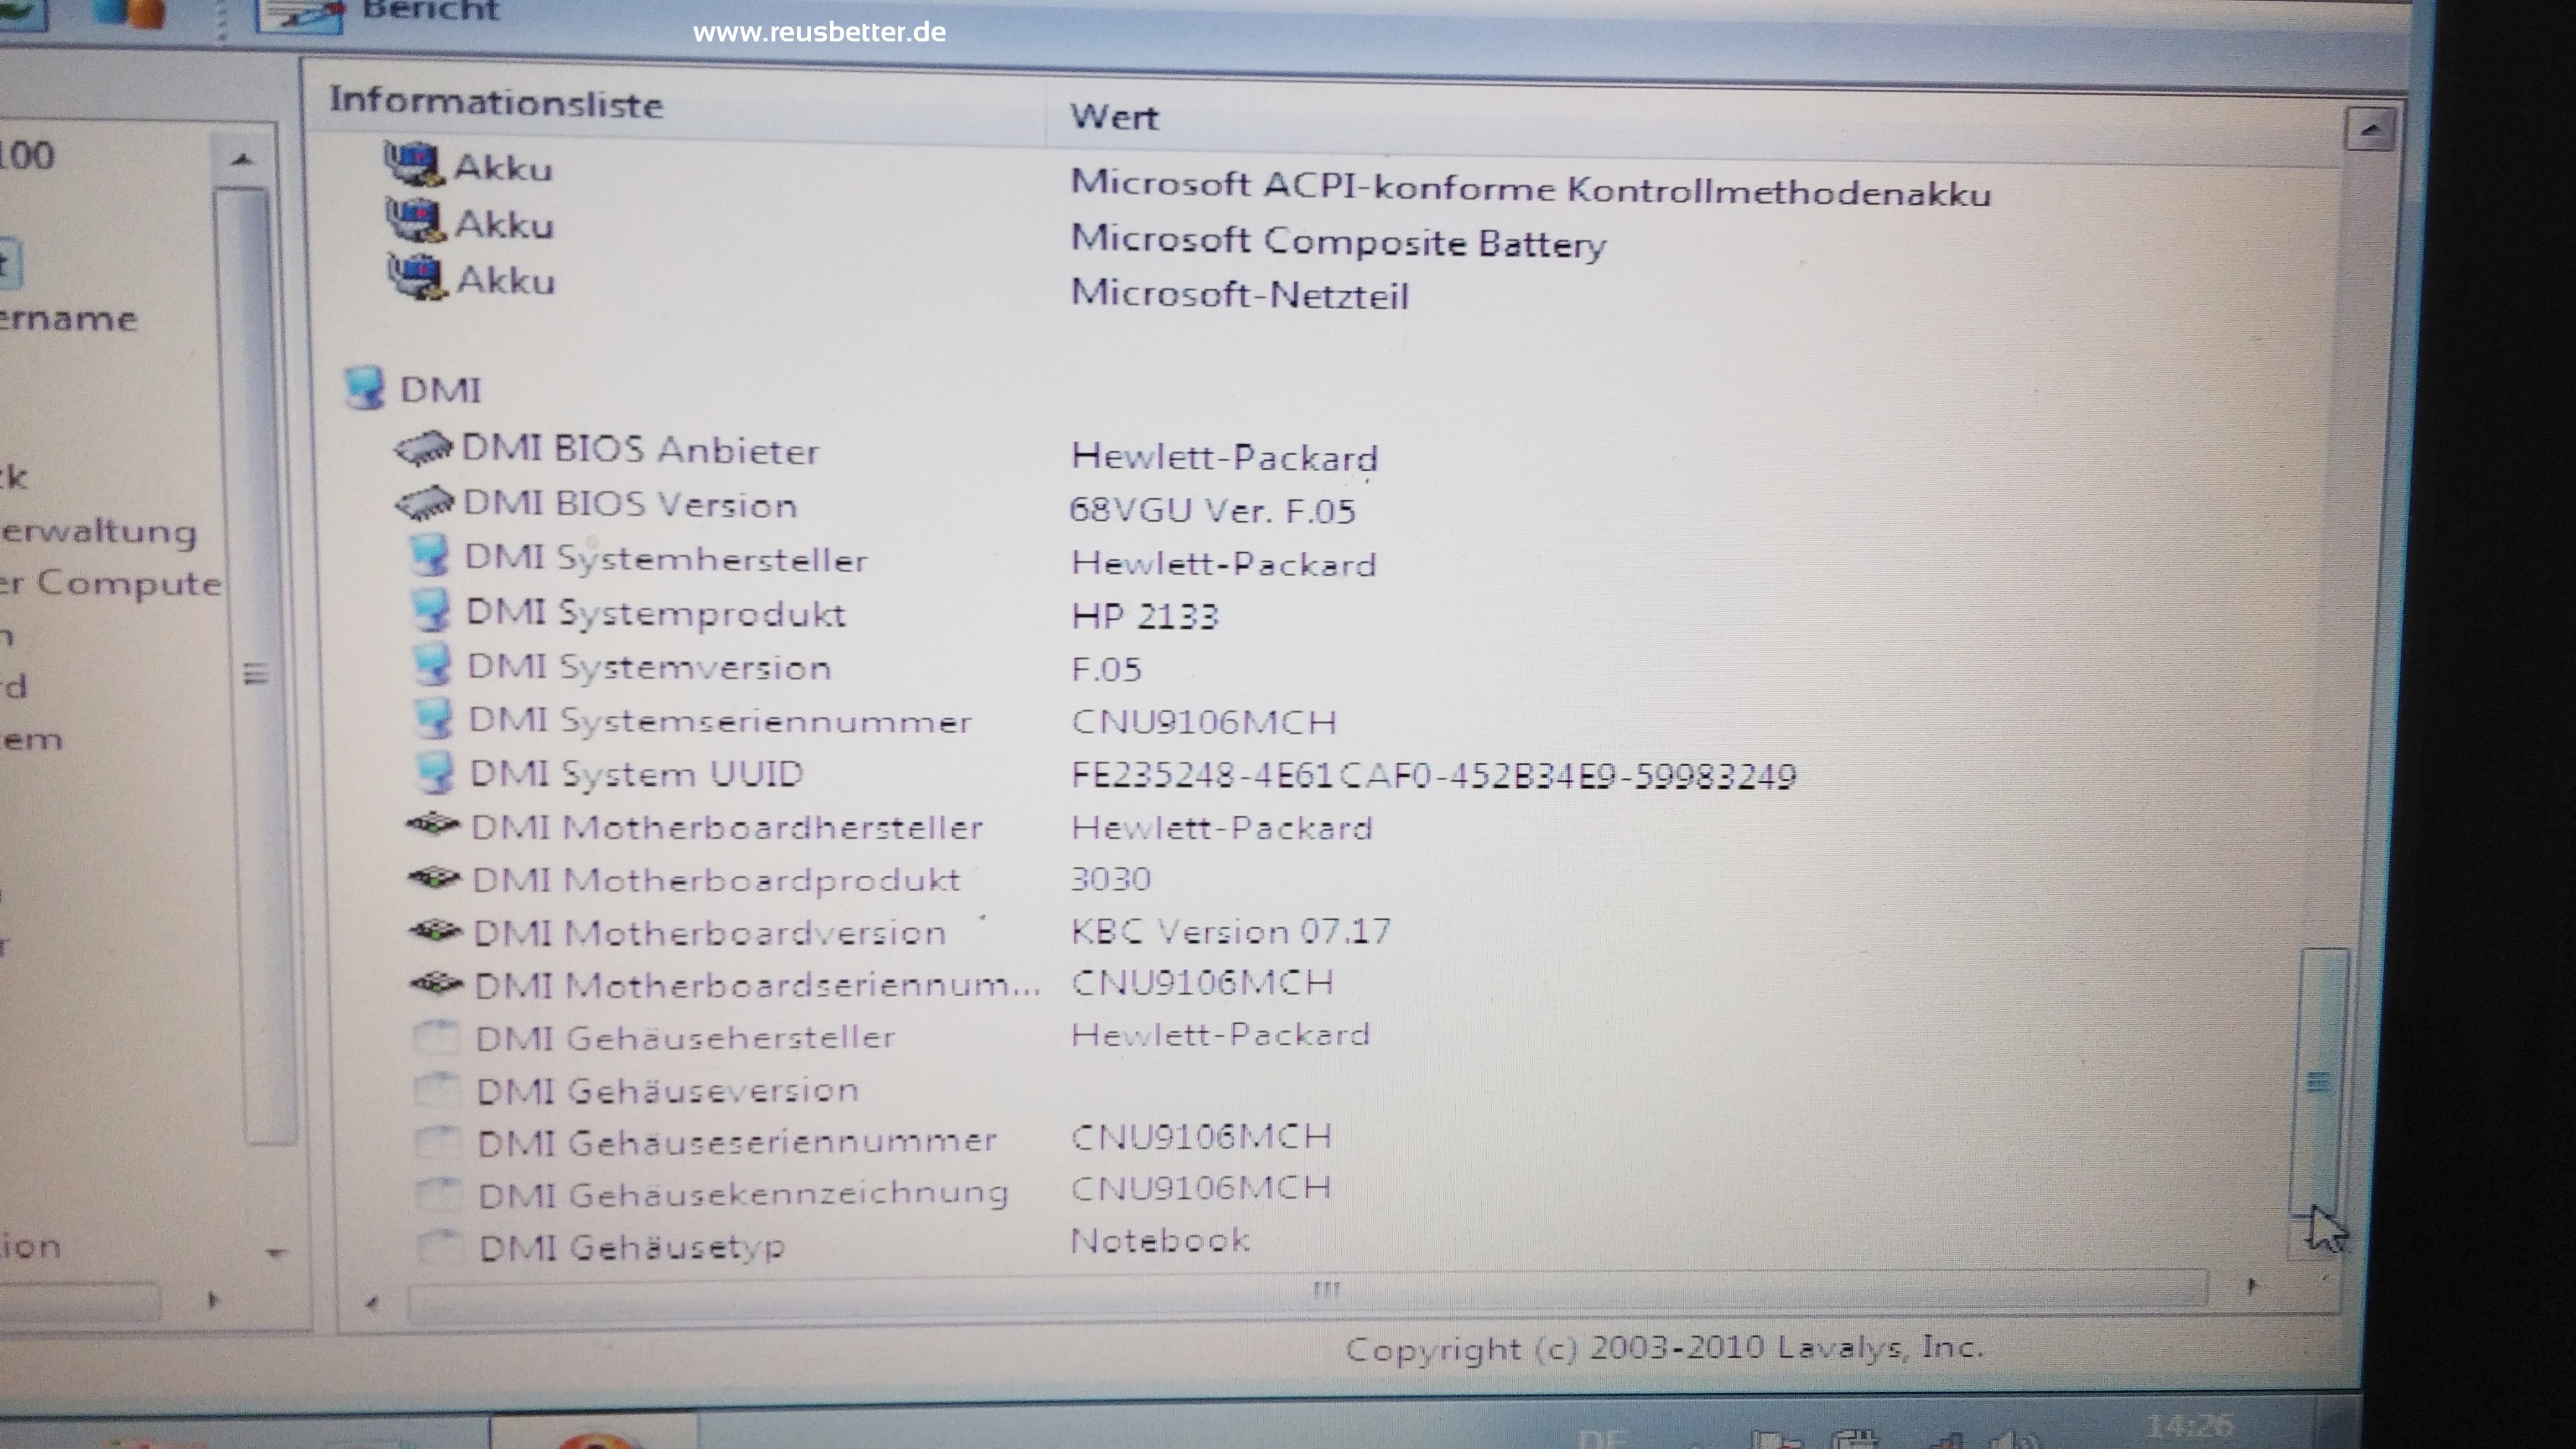This screenshot has height=1449, width=2576.
Task: Click the DMI section computer icon
Action: coord(364,388)
